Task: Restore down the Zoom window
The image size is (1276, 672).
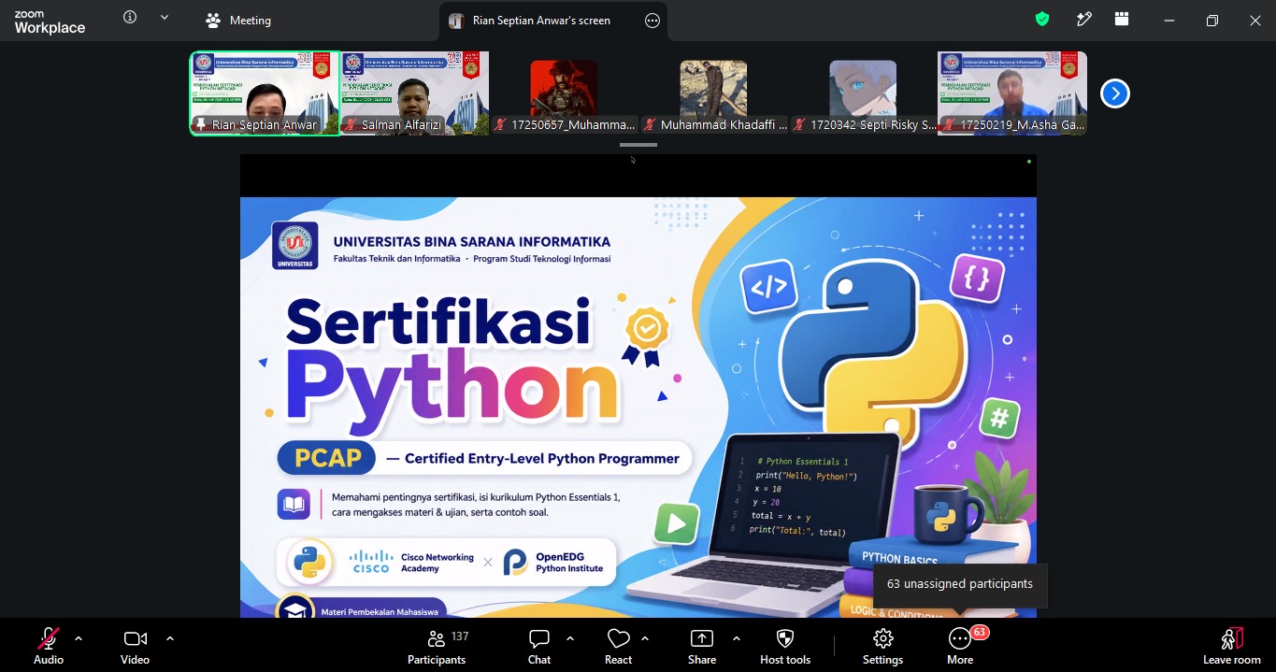Action: [1212, 21]
